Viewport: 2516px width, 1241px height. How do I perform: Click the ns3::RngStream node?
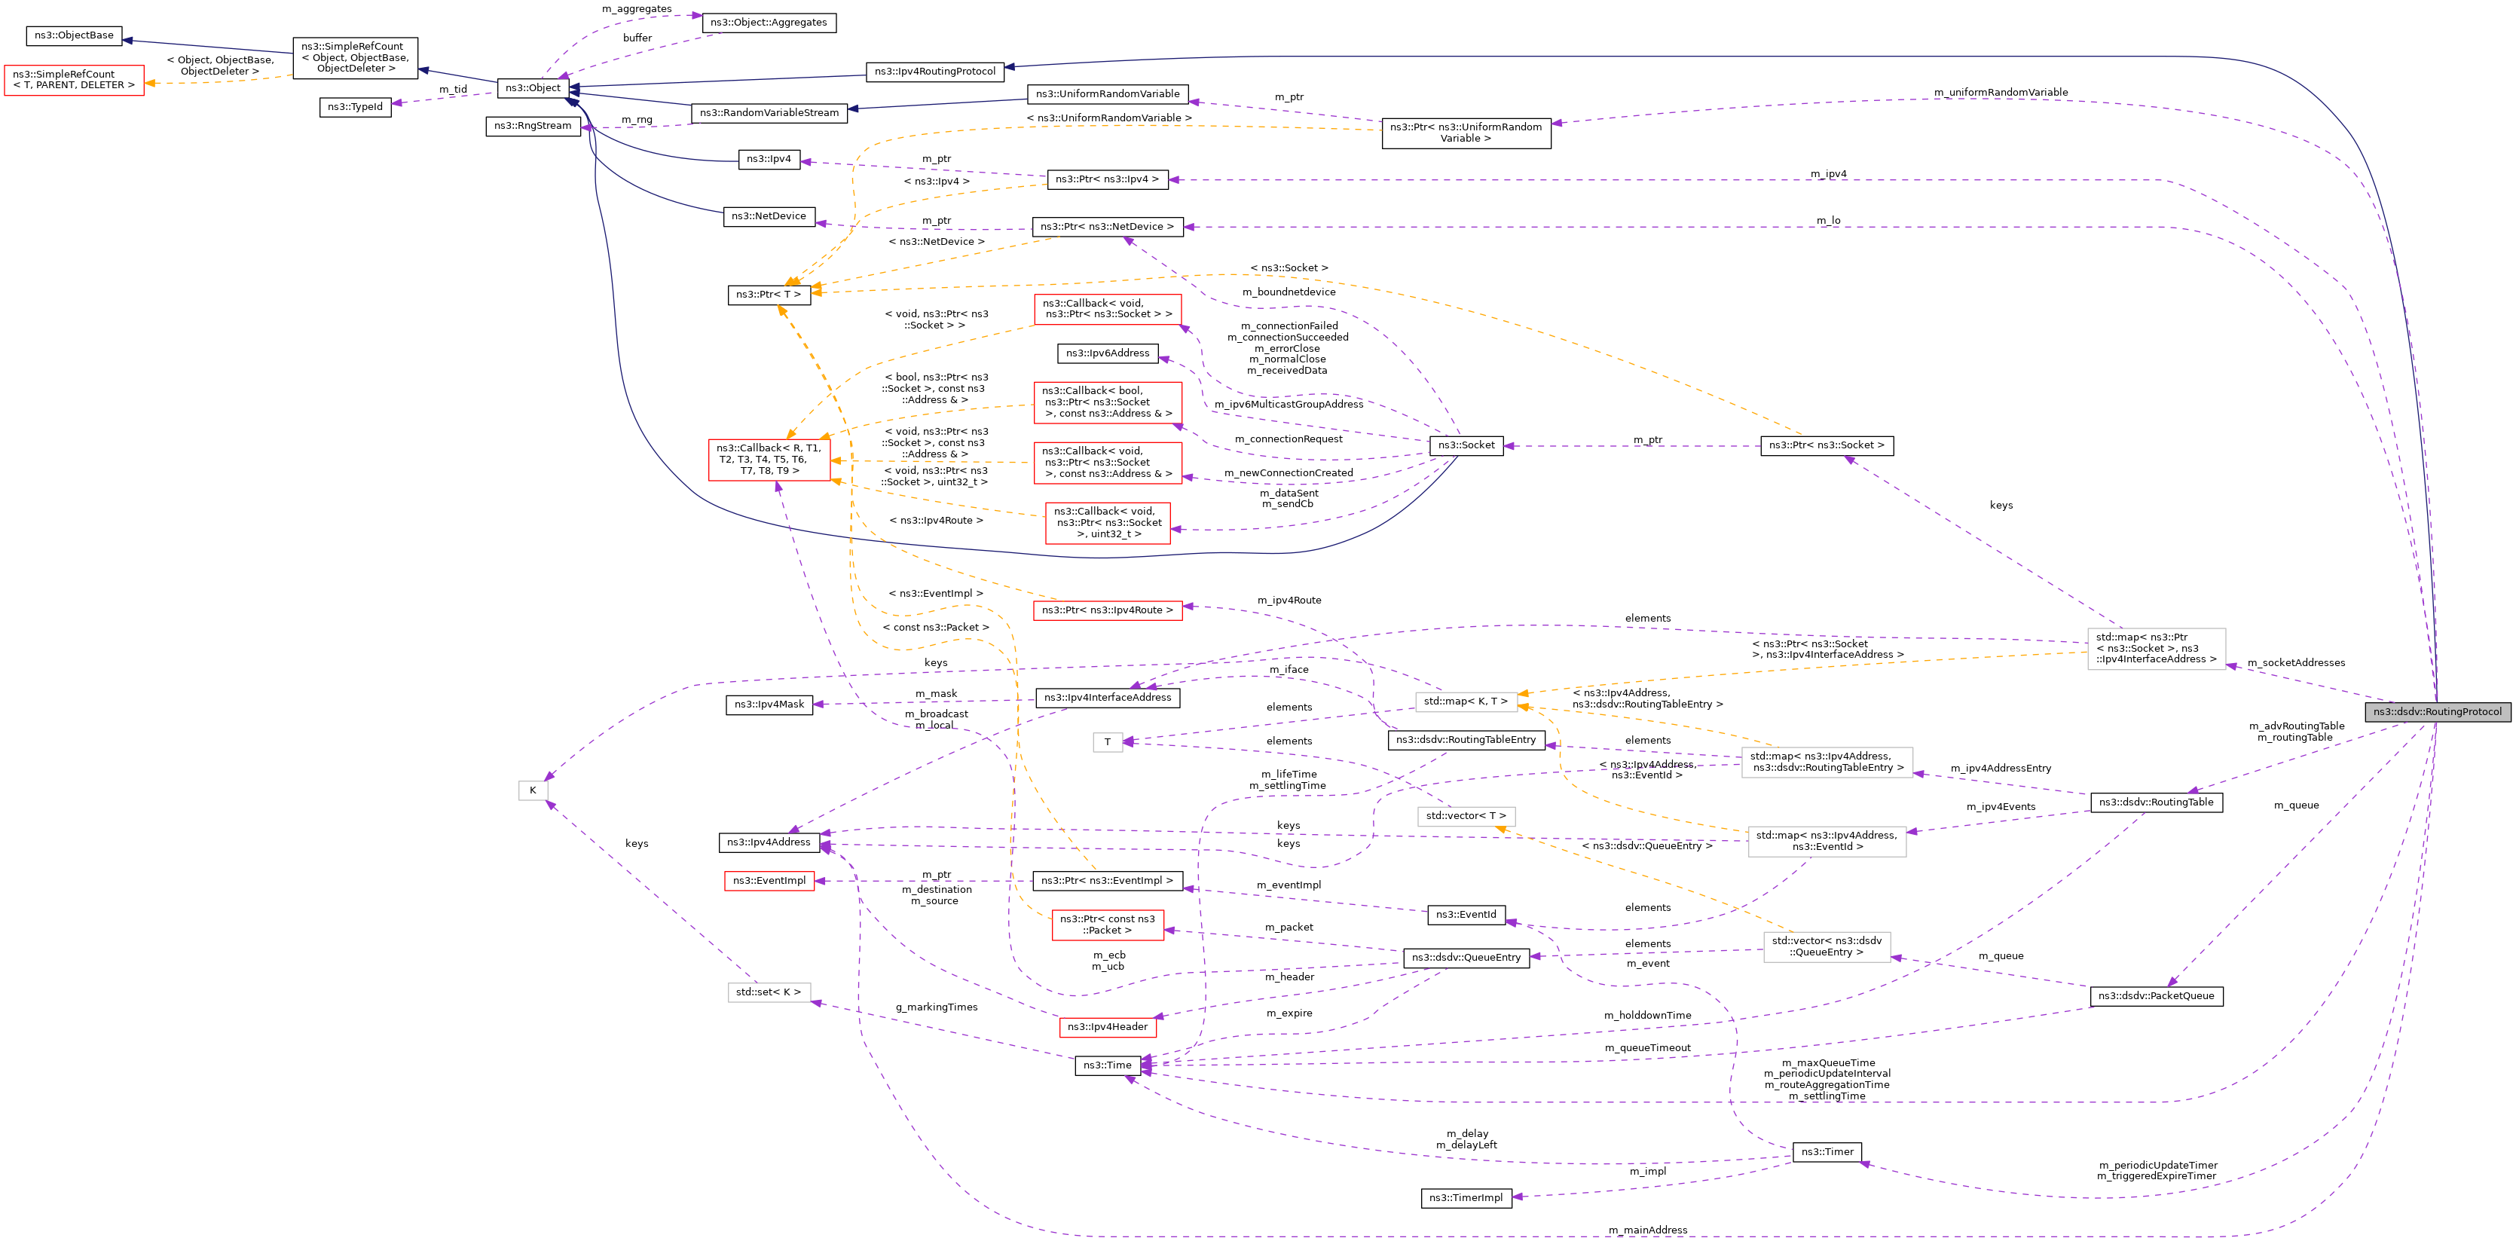(533, 126)
